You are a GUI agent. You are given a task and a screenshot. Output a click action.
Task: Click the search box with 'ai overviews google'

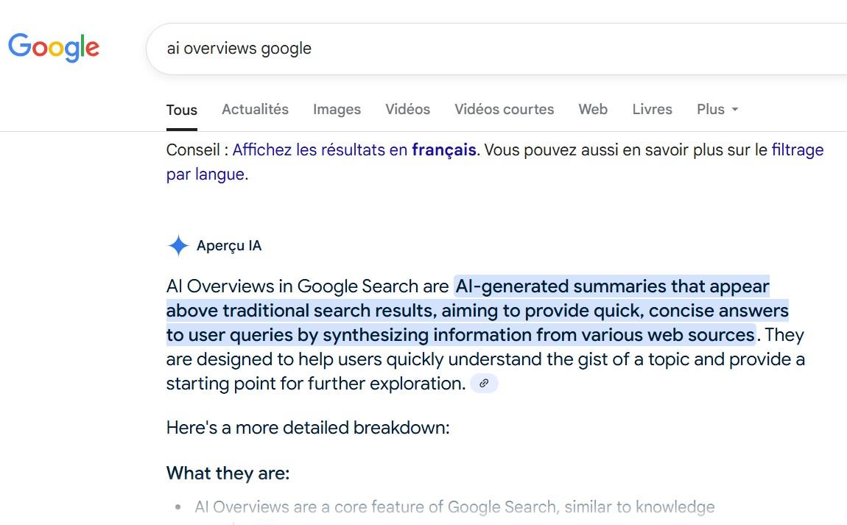point(496,49)
